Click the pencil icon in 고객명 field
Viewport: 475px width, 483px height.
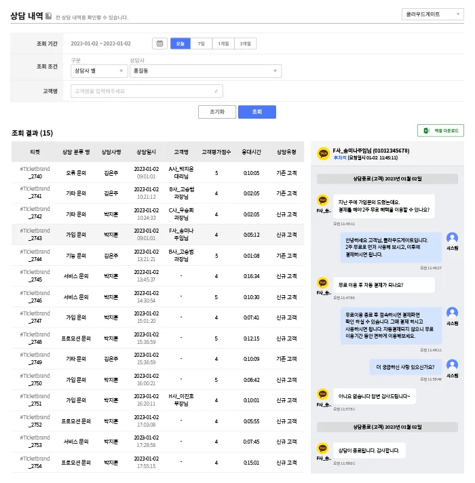coord(216,91)
